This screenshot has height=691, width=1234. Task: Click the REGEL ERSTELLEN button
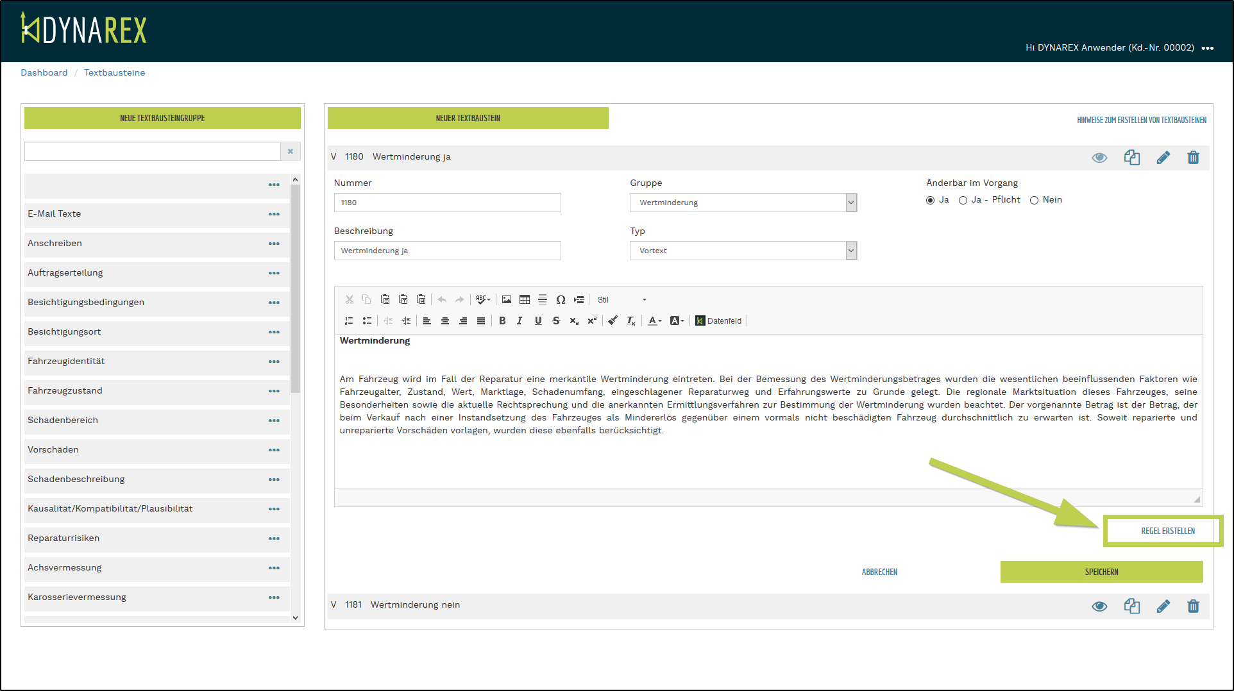pos(1167,531)
